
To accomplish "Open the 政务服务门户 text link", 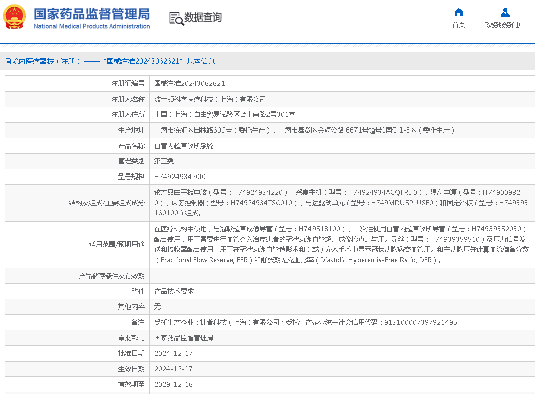I will (x=505, y=25).
